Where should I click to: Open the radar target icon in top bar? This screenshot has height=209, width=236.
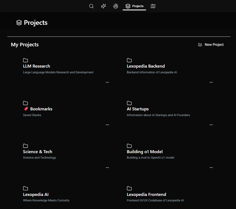(x=116, y=6)
